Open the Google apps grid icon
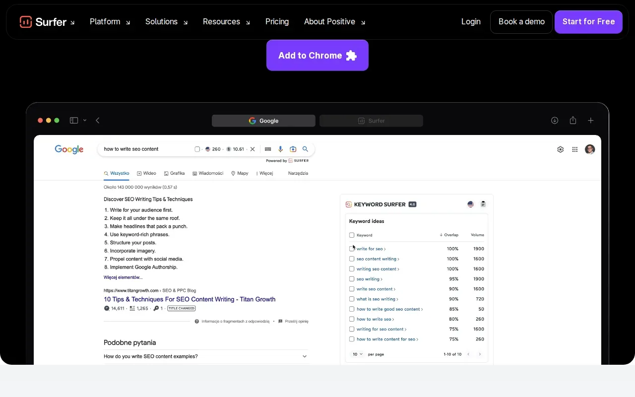Viewport: 635px width, 397px height. click(x=575, y=149)
